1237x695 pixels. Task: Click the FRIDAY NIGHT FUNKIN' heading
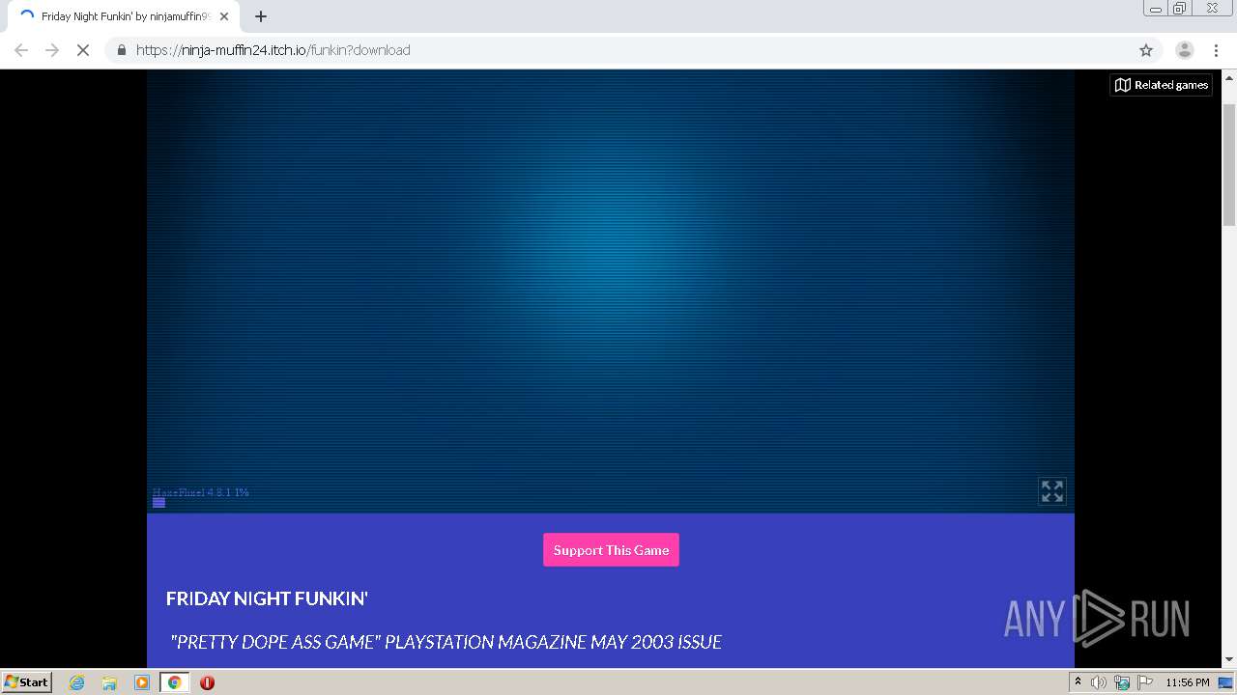[x=267, y=598]
